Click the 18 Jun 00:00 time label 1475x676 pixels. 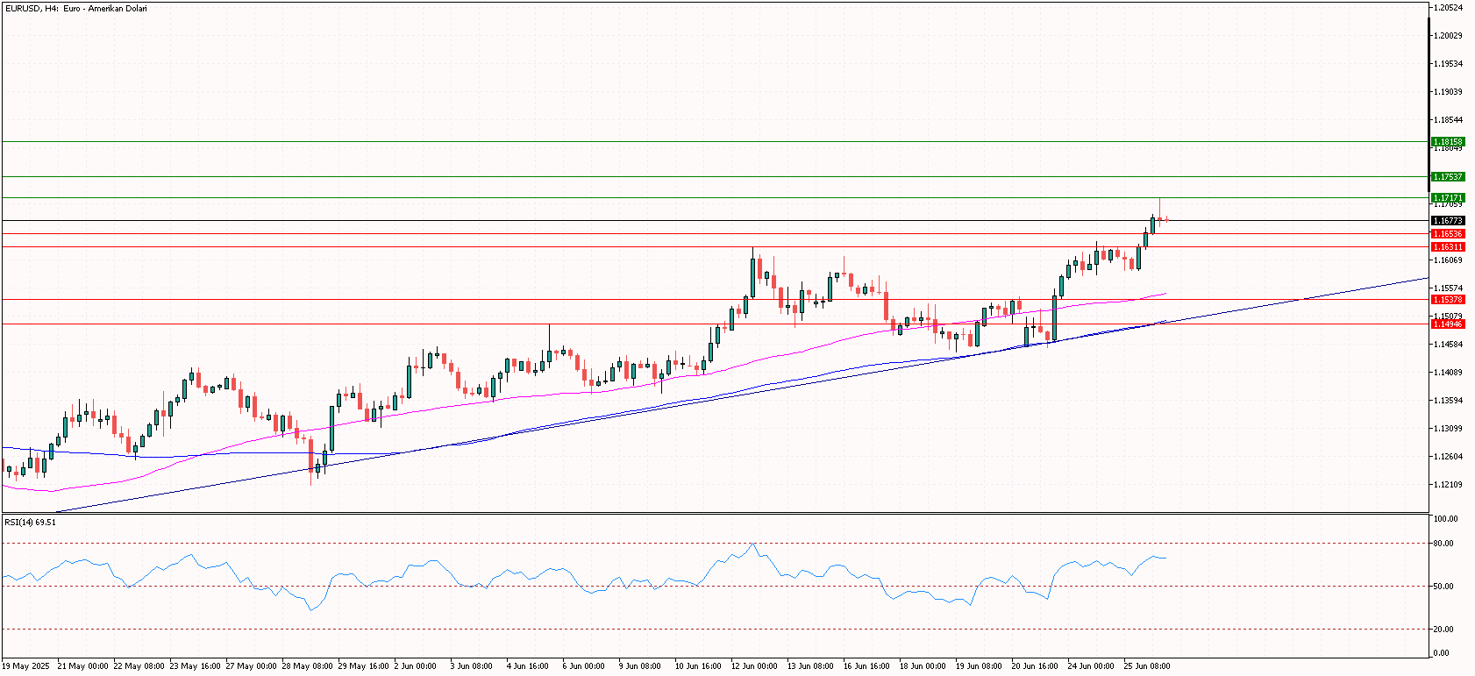tap(923, 666)
